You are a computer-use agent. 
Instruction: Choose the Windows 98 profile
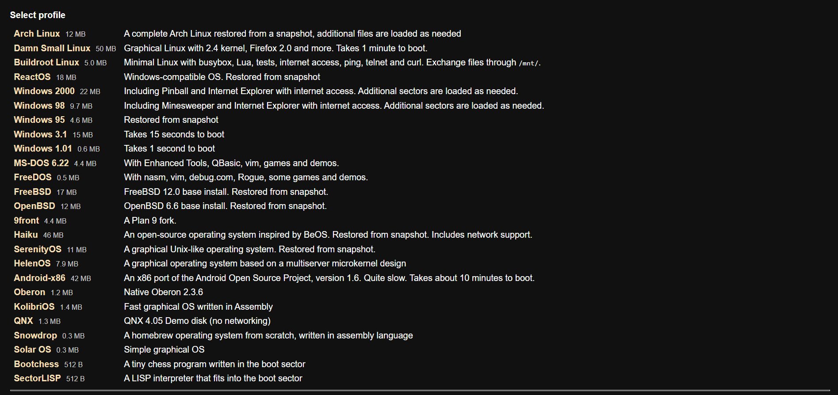[x=39, y=106]
